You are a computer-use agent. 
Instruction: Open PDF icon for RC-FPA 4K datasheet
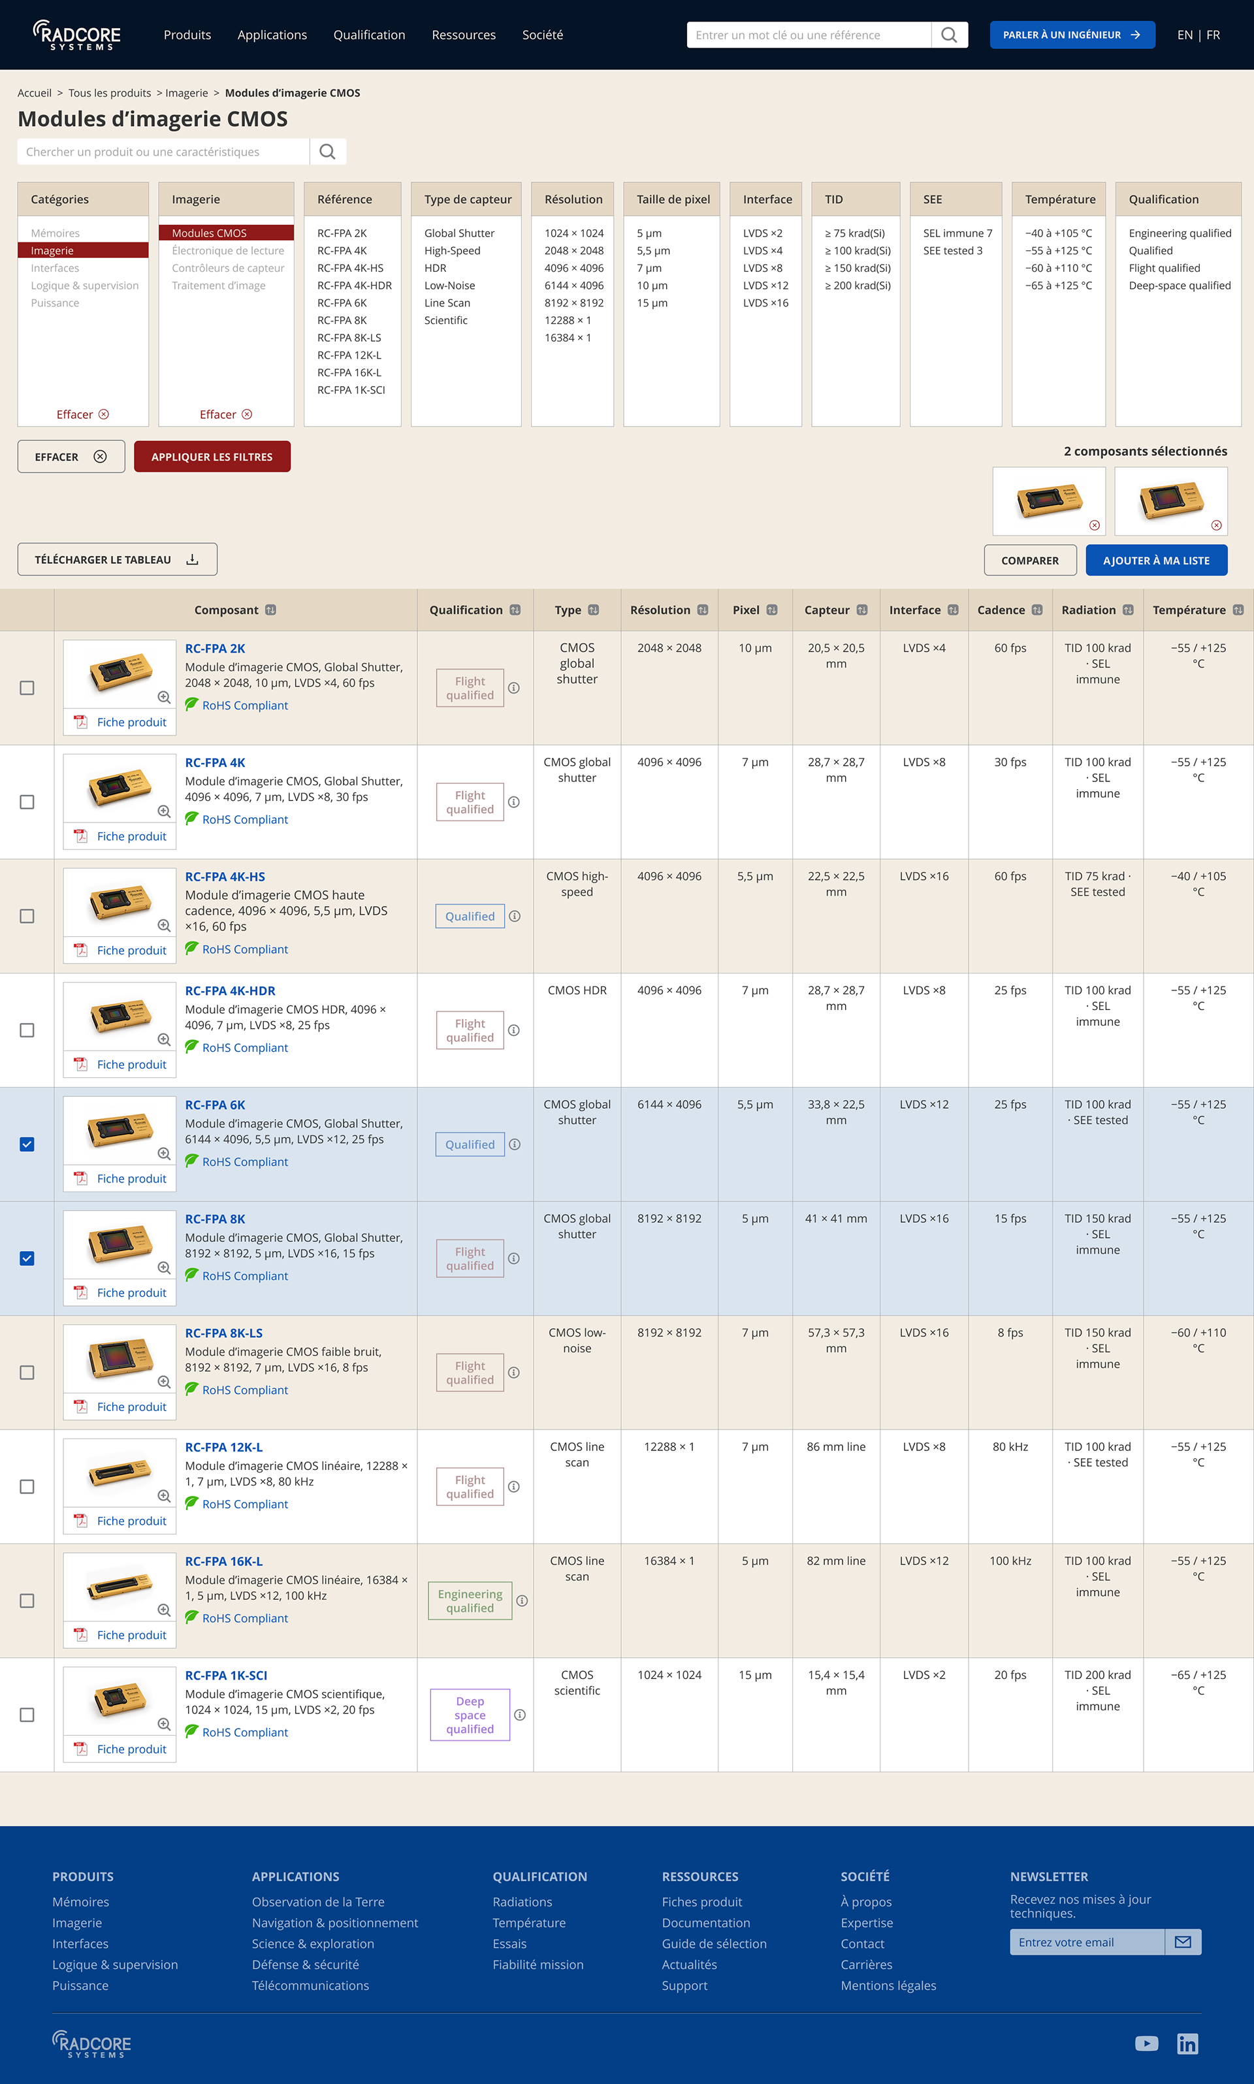point(81,836)
